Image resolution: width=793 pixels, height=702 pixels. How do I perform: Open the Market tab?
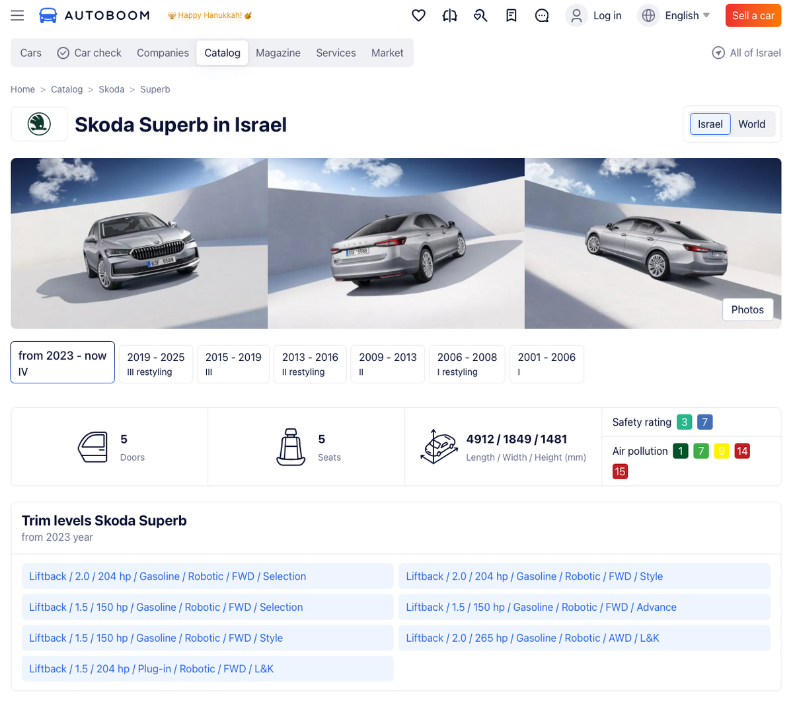(387, 53)
